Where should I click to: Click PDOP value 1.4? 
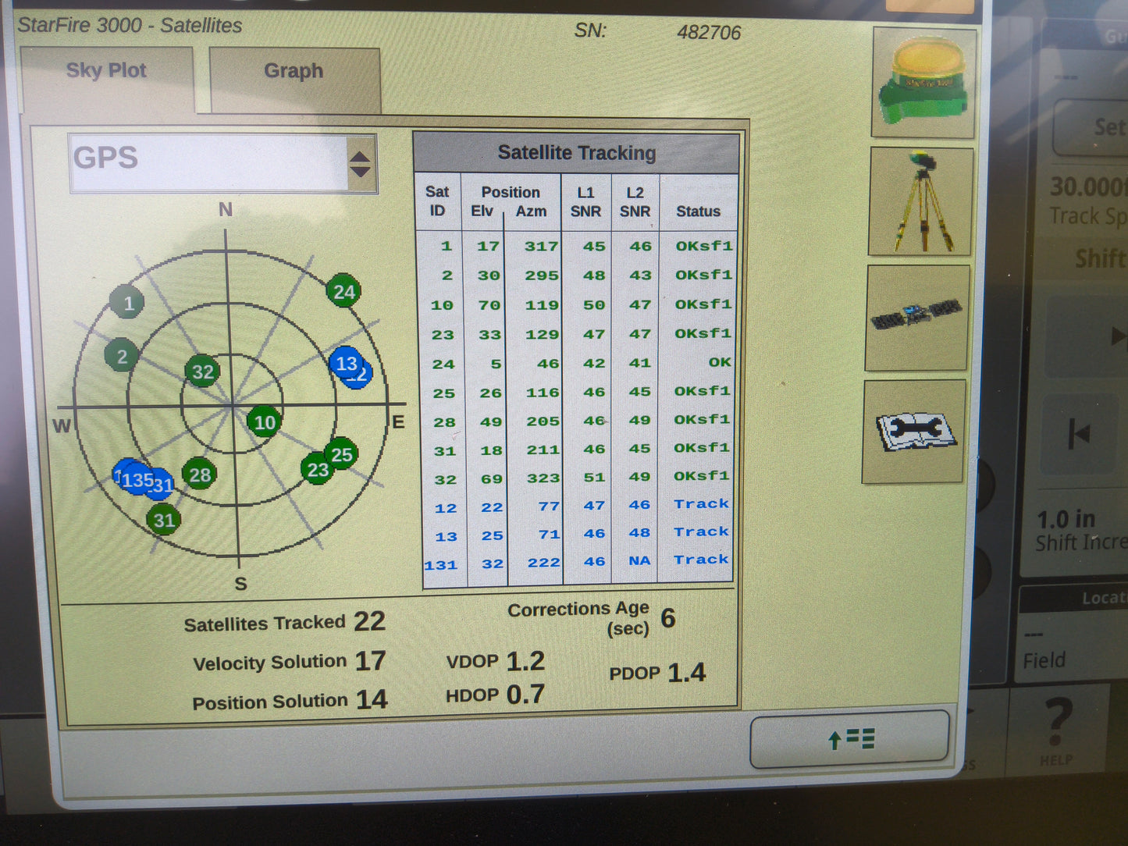[x=686, y=673]
